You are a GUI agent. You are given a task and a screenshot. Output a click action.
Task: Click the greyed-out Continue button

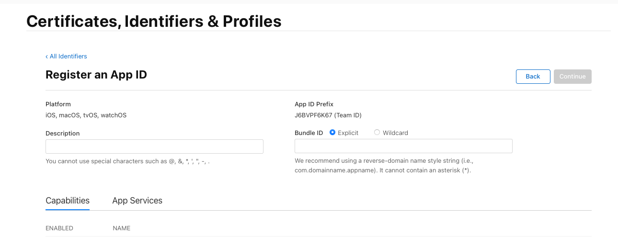pos(572,77)
